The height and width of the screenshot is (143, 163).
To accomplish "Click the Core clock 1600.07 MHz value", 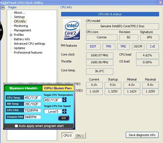I will [x=100, y=56].
